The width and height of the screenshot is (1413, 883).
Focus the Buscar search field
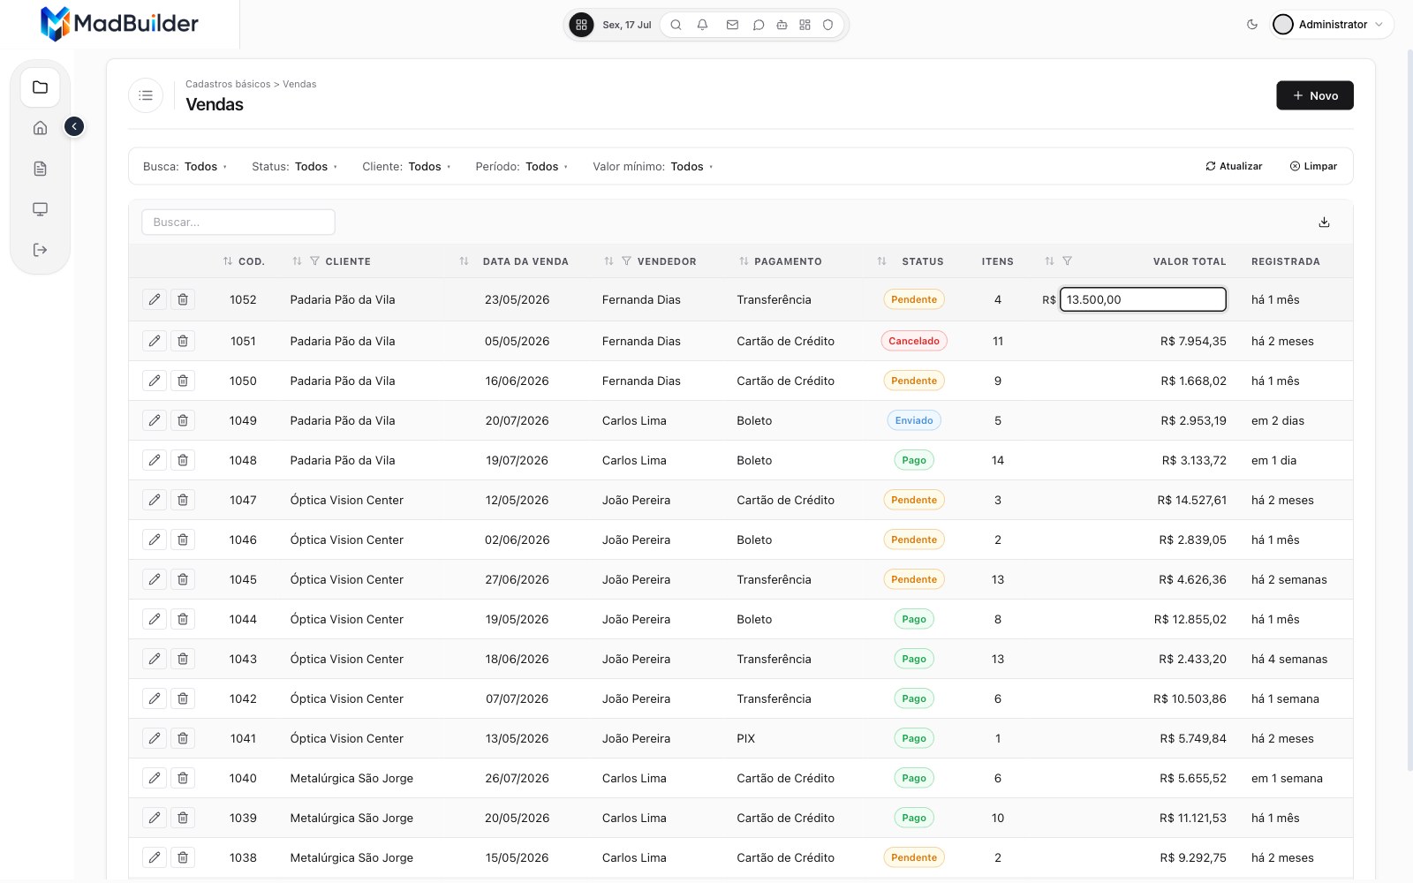point(238,222)
